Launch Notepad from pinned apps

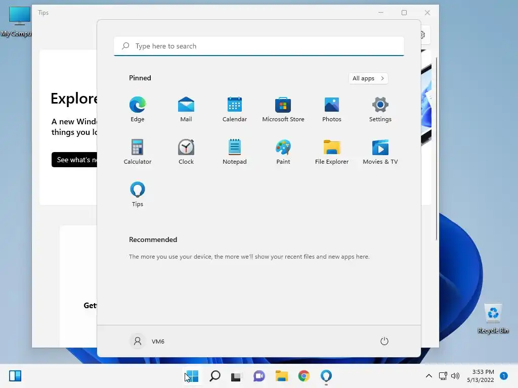point(235,152)
